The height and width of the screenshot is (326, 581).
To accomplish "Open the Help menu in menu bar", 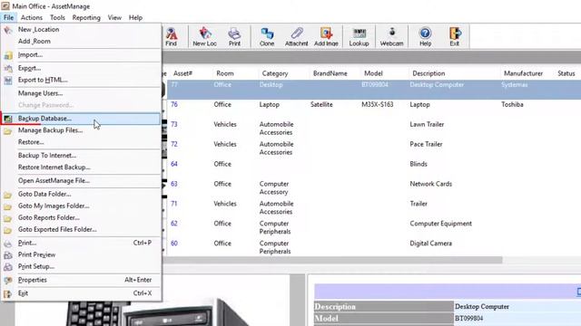I will pyautogui.click(x=135, y=17).
